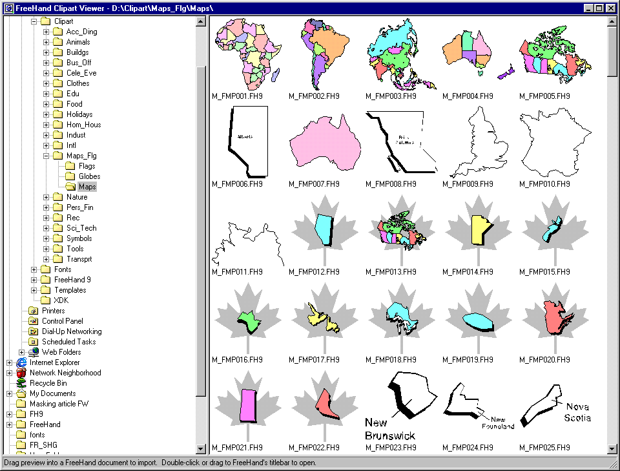Click the FreeHand Clipart Viewer title icon

(8, 8)
